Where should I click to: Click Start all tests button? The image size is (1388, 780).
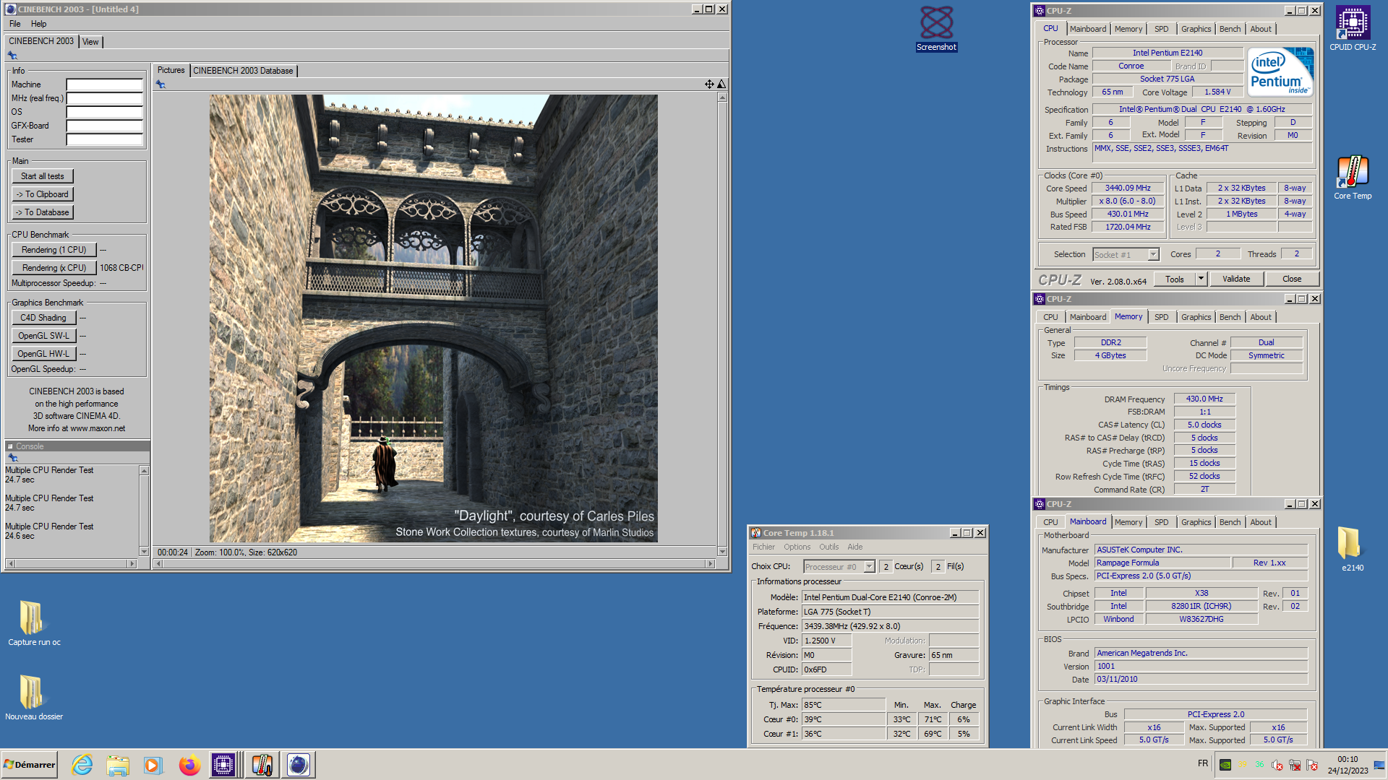43,176
